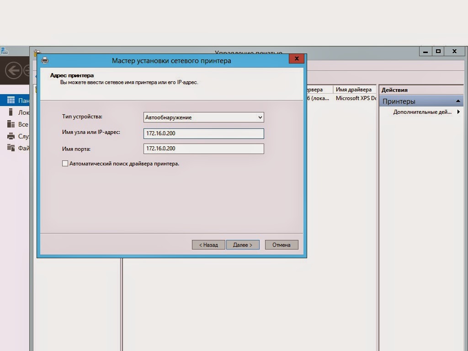The image size is (468, 351).
Task: Collapse the Принтеры actions section
Action: [458, 101]
